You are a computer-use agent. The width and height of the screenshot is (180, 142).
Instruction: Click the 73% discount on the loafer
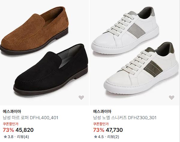point(8,130)
